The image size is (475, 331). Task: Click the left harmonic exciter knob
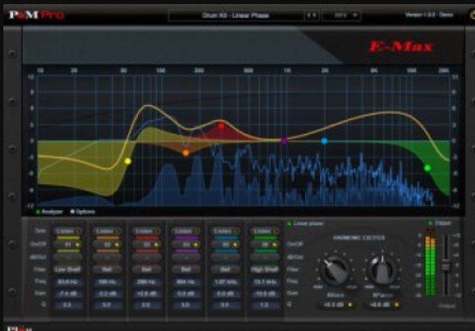click(x=335, y=269)
